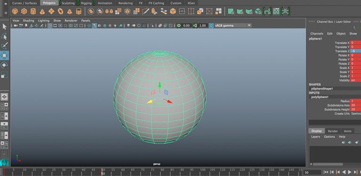Select the Render layer tab

pos(333,131)
